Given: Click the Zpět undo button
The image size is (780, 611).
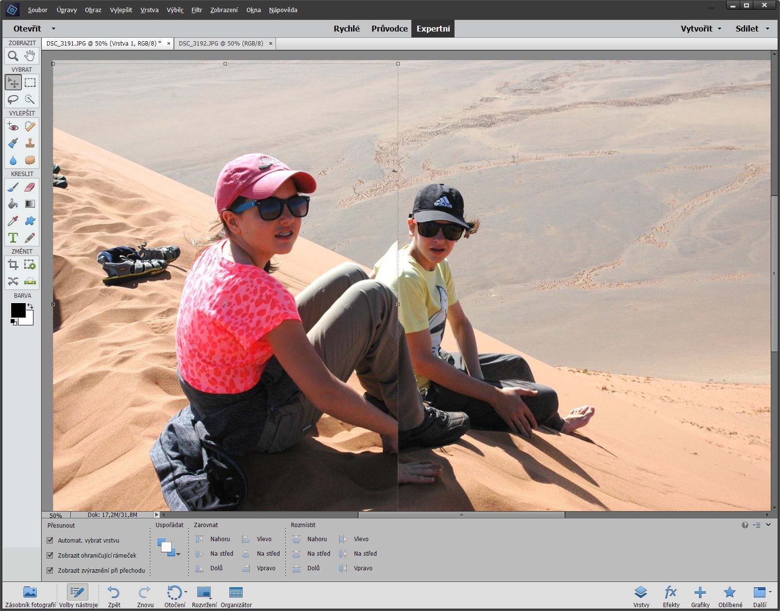Looking at the screenshot, I should (x=114, y=596).
